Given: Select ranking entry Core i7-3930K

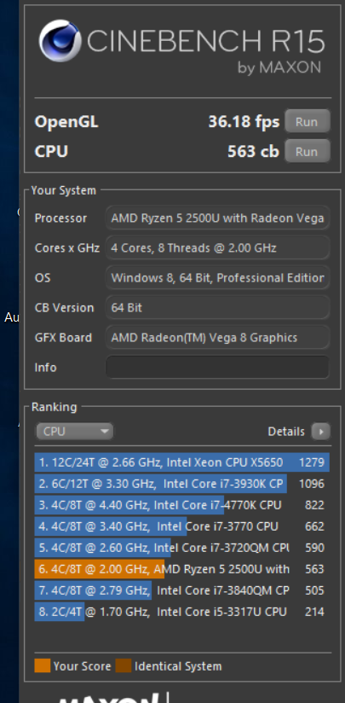Looking at the screenshot, I should pos(182,484).
